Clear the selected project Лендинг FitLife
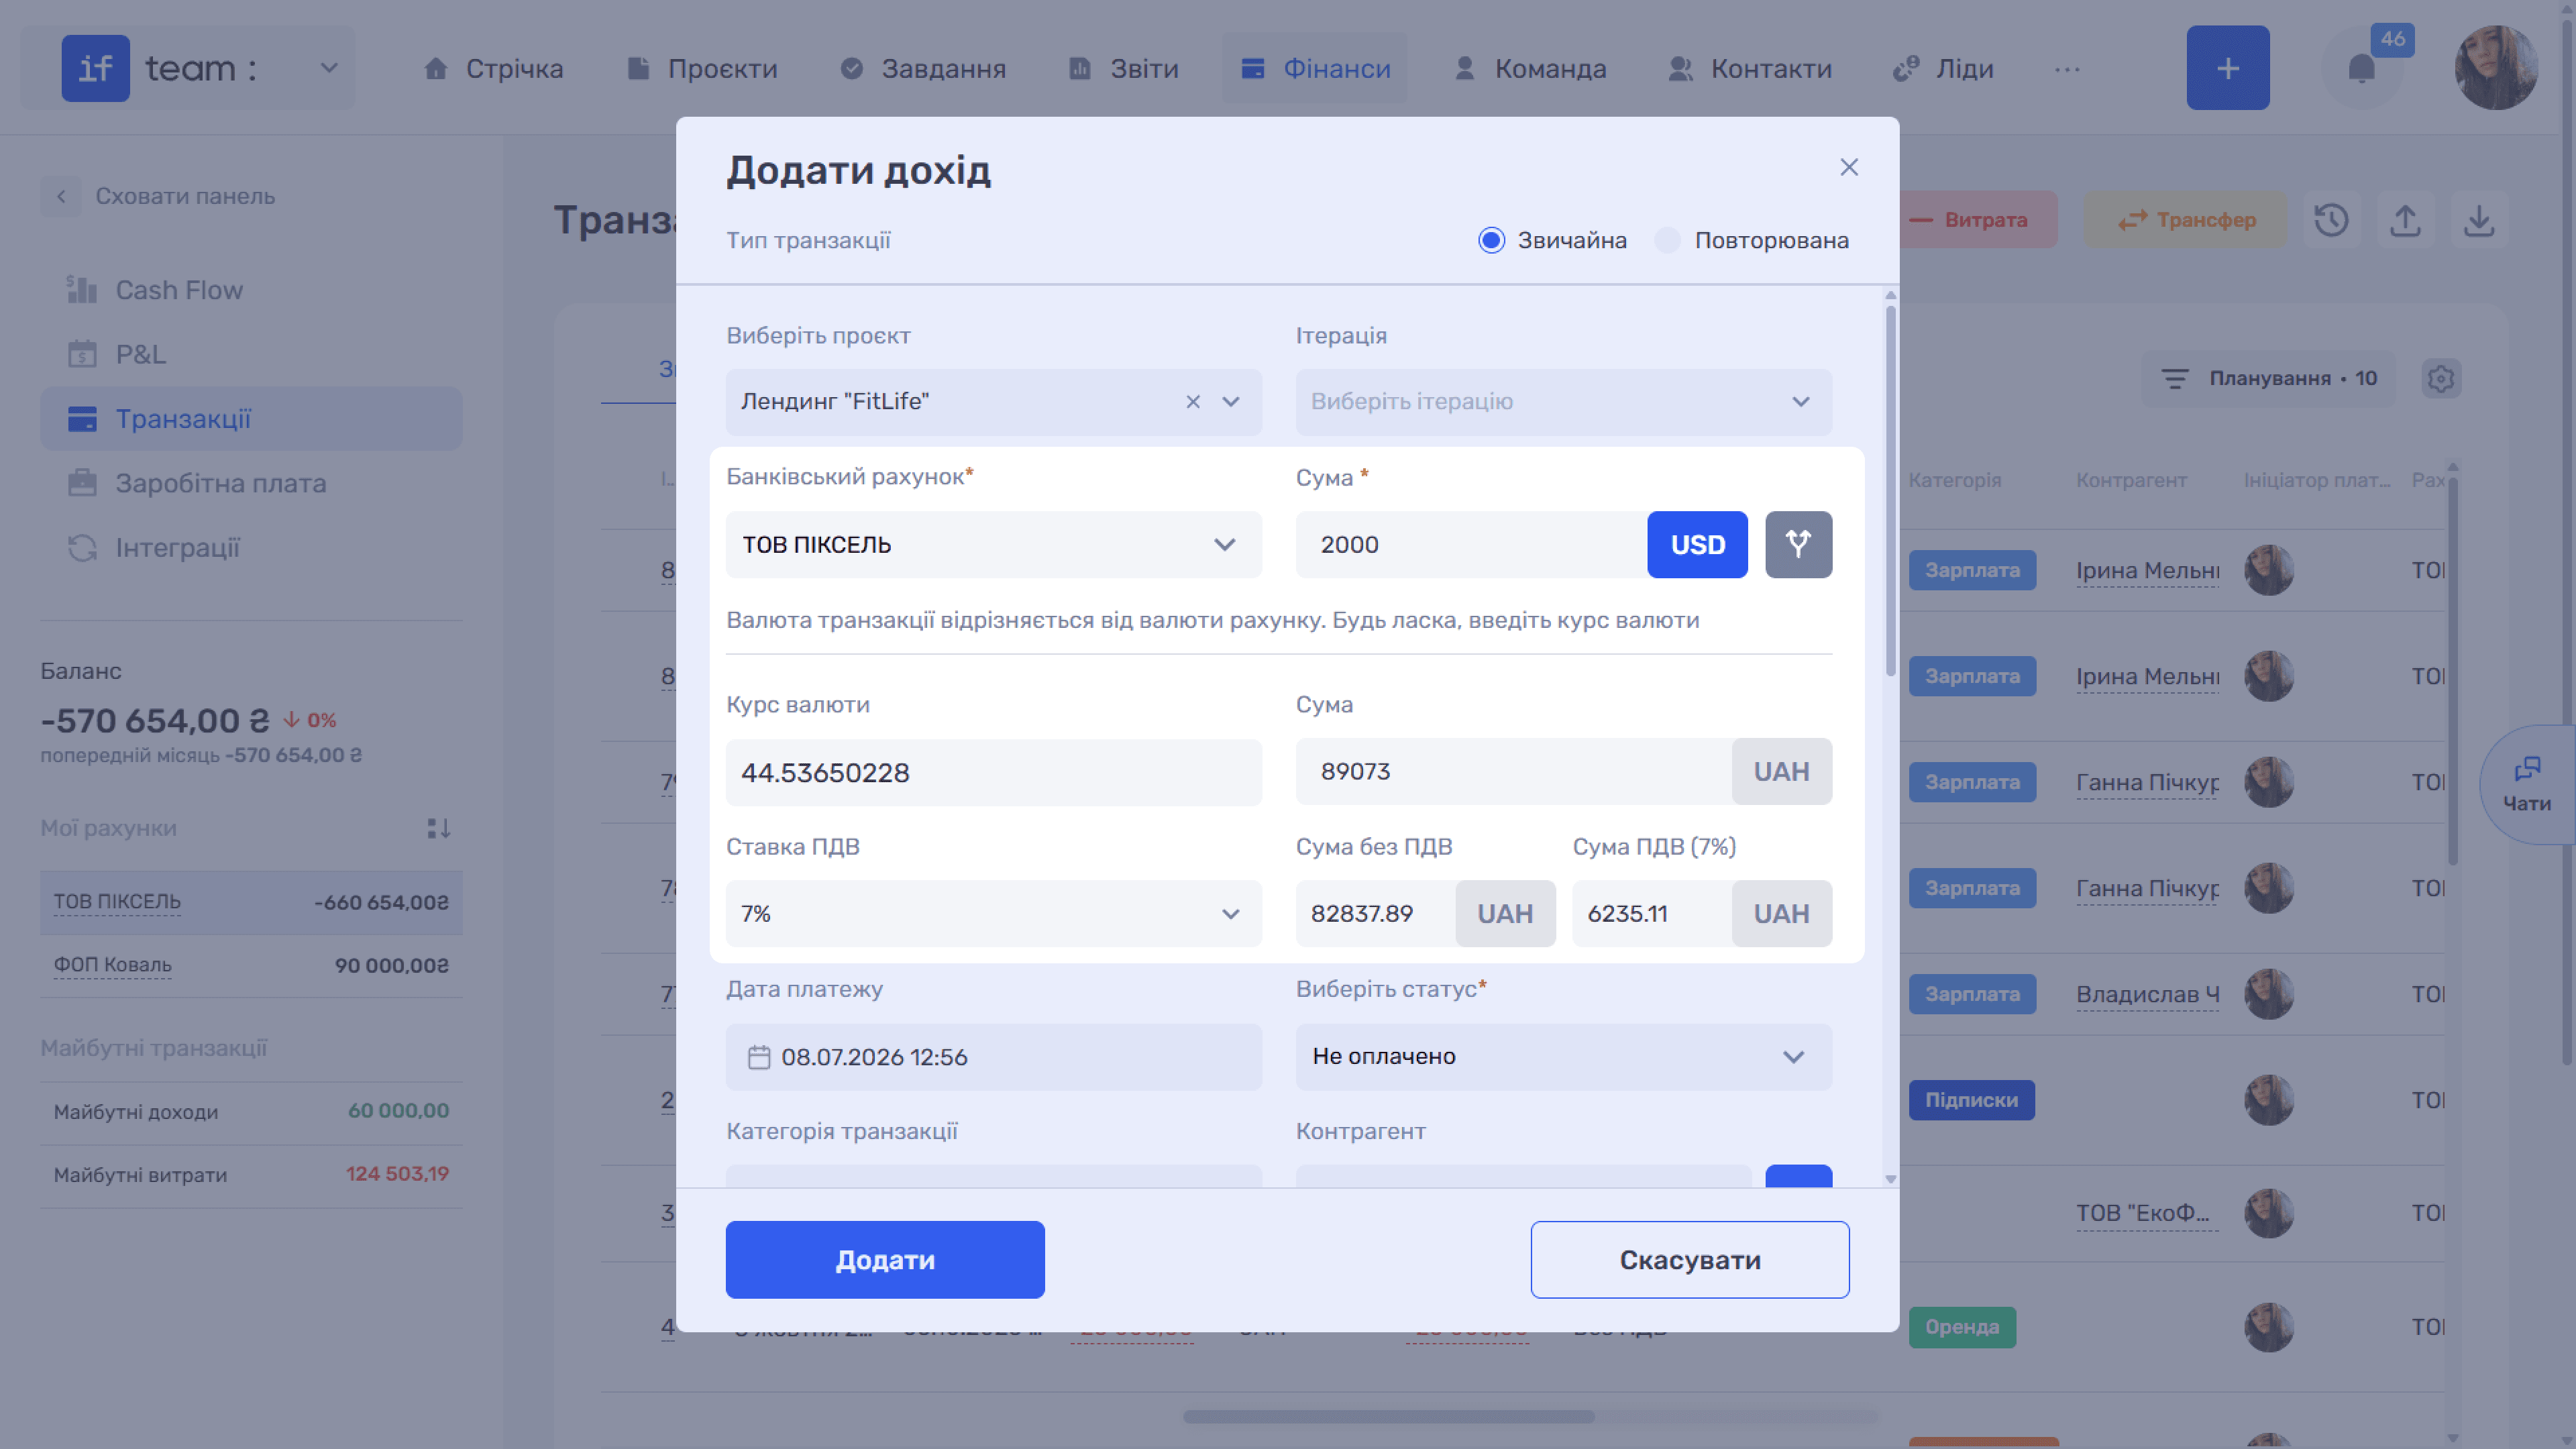 point(1193,401)
